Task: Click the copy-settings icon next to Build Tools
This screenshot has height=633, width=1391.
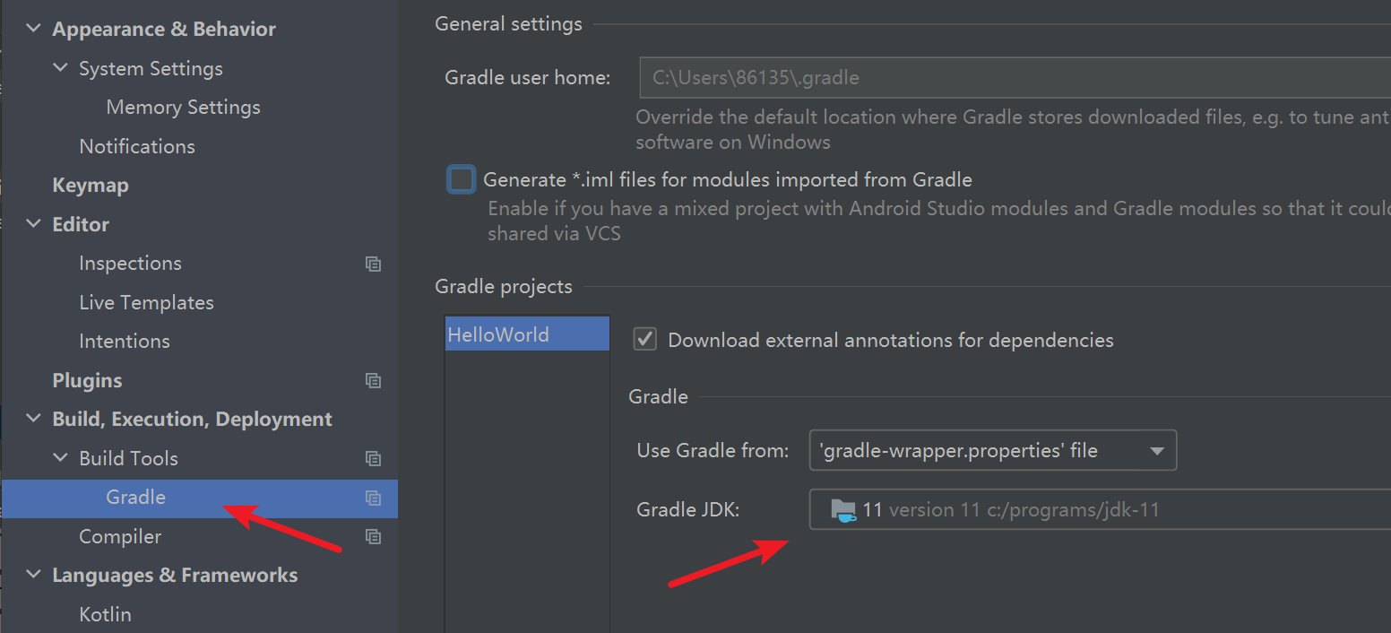Action: [x=374, y=458]
